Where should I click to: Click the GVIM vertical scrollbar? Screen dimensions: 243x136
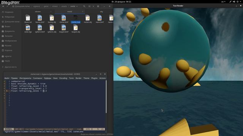[106, 97]
